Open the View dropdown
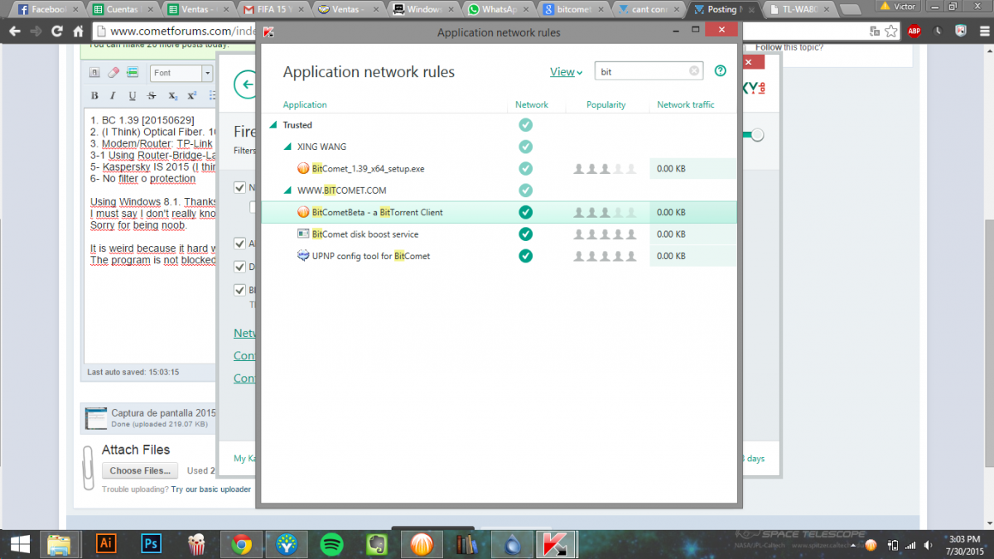This screenshot has height=559, width=994. click(x=566, y=72)
